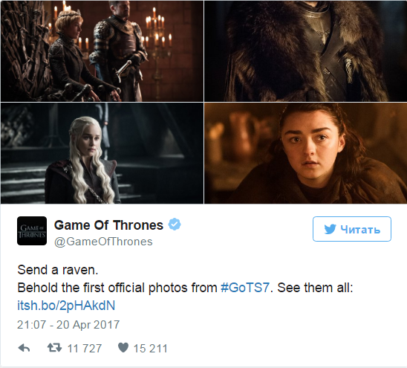View the 11 727 retweets count
Viewport: 407px width, 368px height.
(x=85, y=349)
